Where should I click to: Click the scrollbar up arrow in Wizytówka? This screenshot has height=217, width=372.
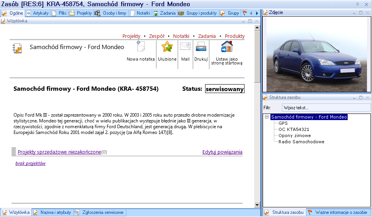tap(257, 28)
